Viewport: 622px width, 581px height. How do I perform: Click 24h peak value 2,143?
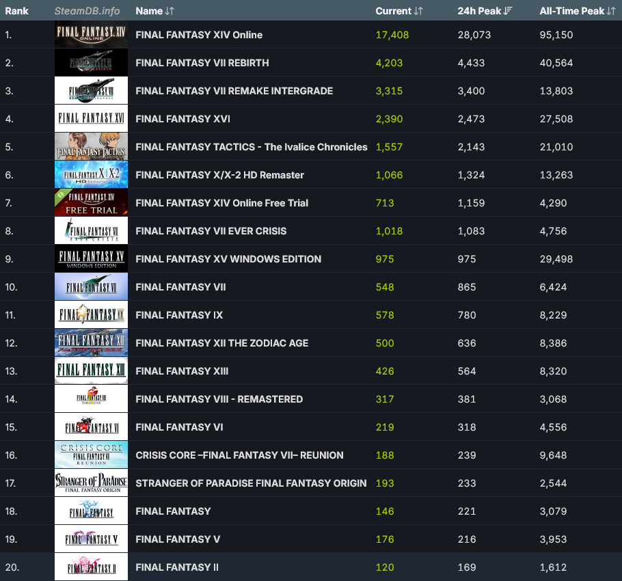click(471, 147)
